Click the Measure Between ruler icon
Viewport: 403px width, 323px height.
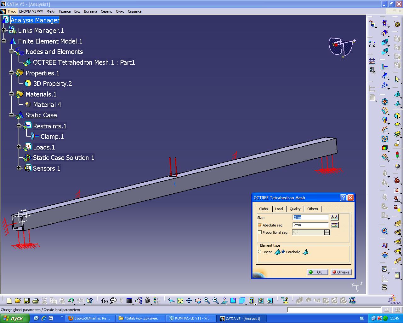(372, 61)
